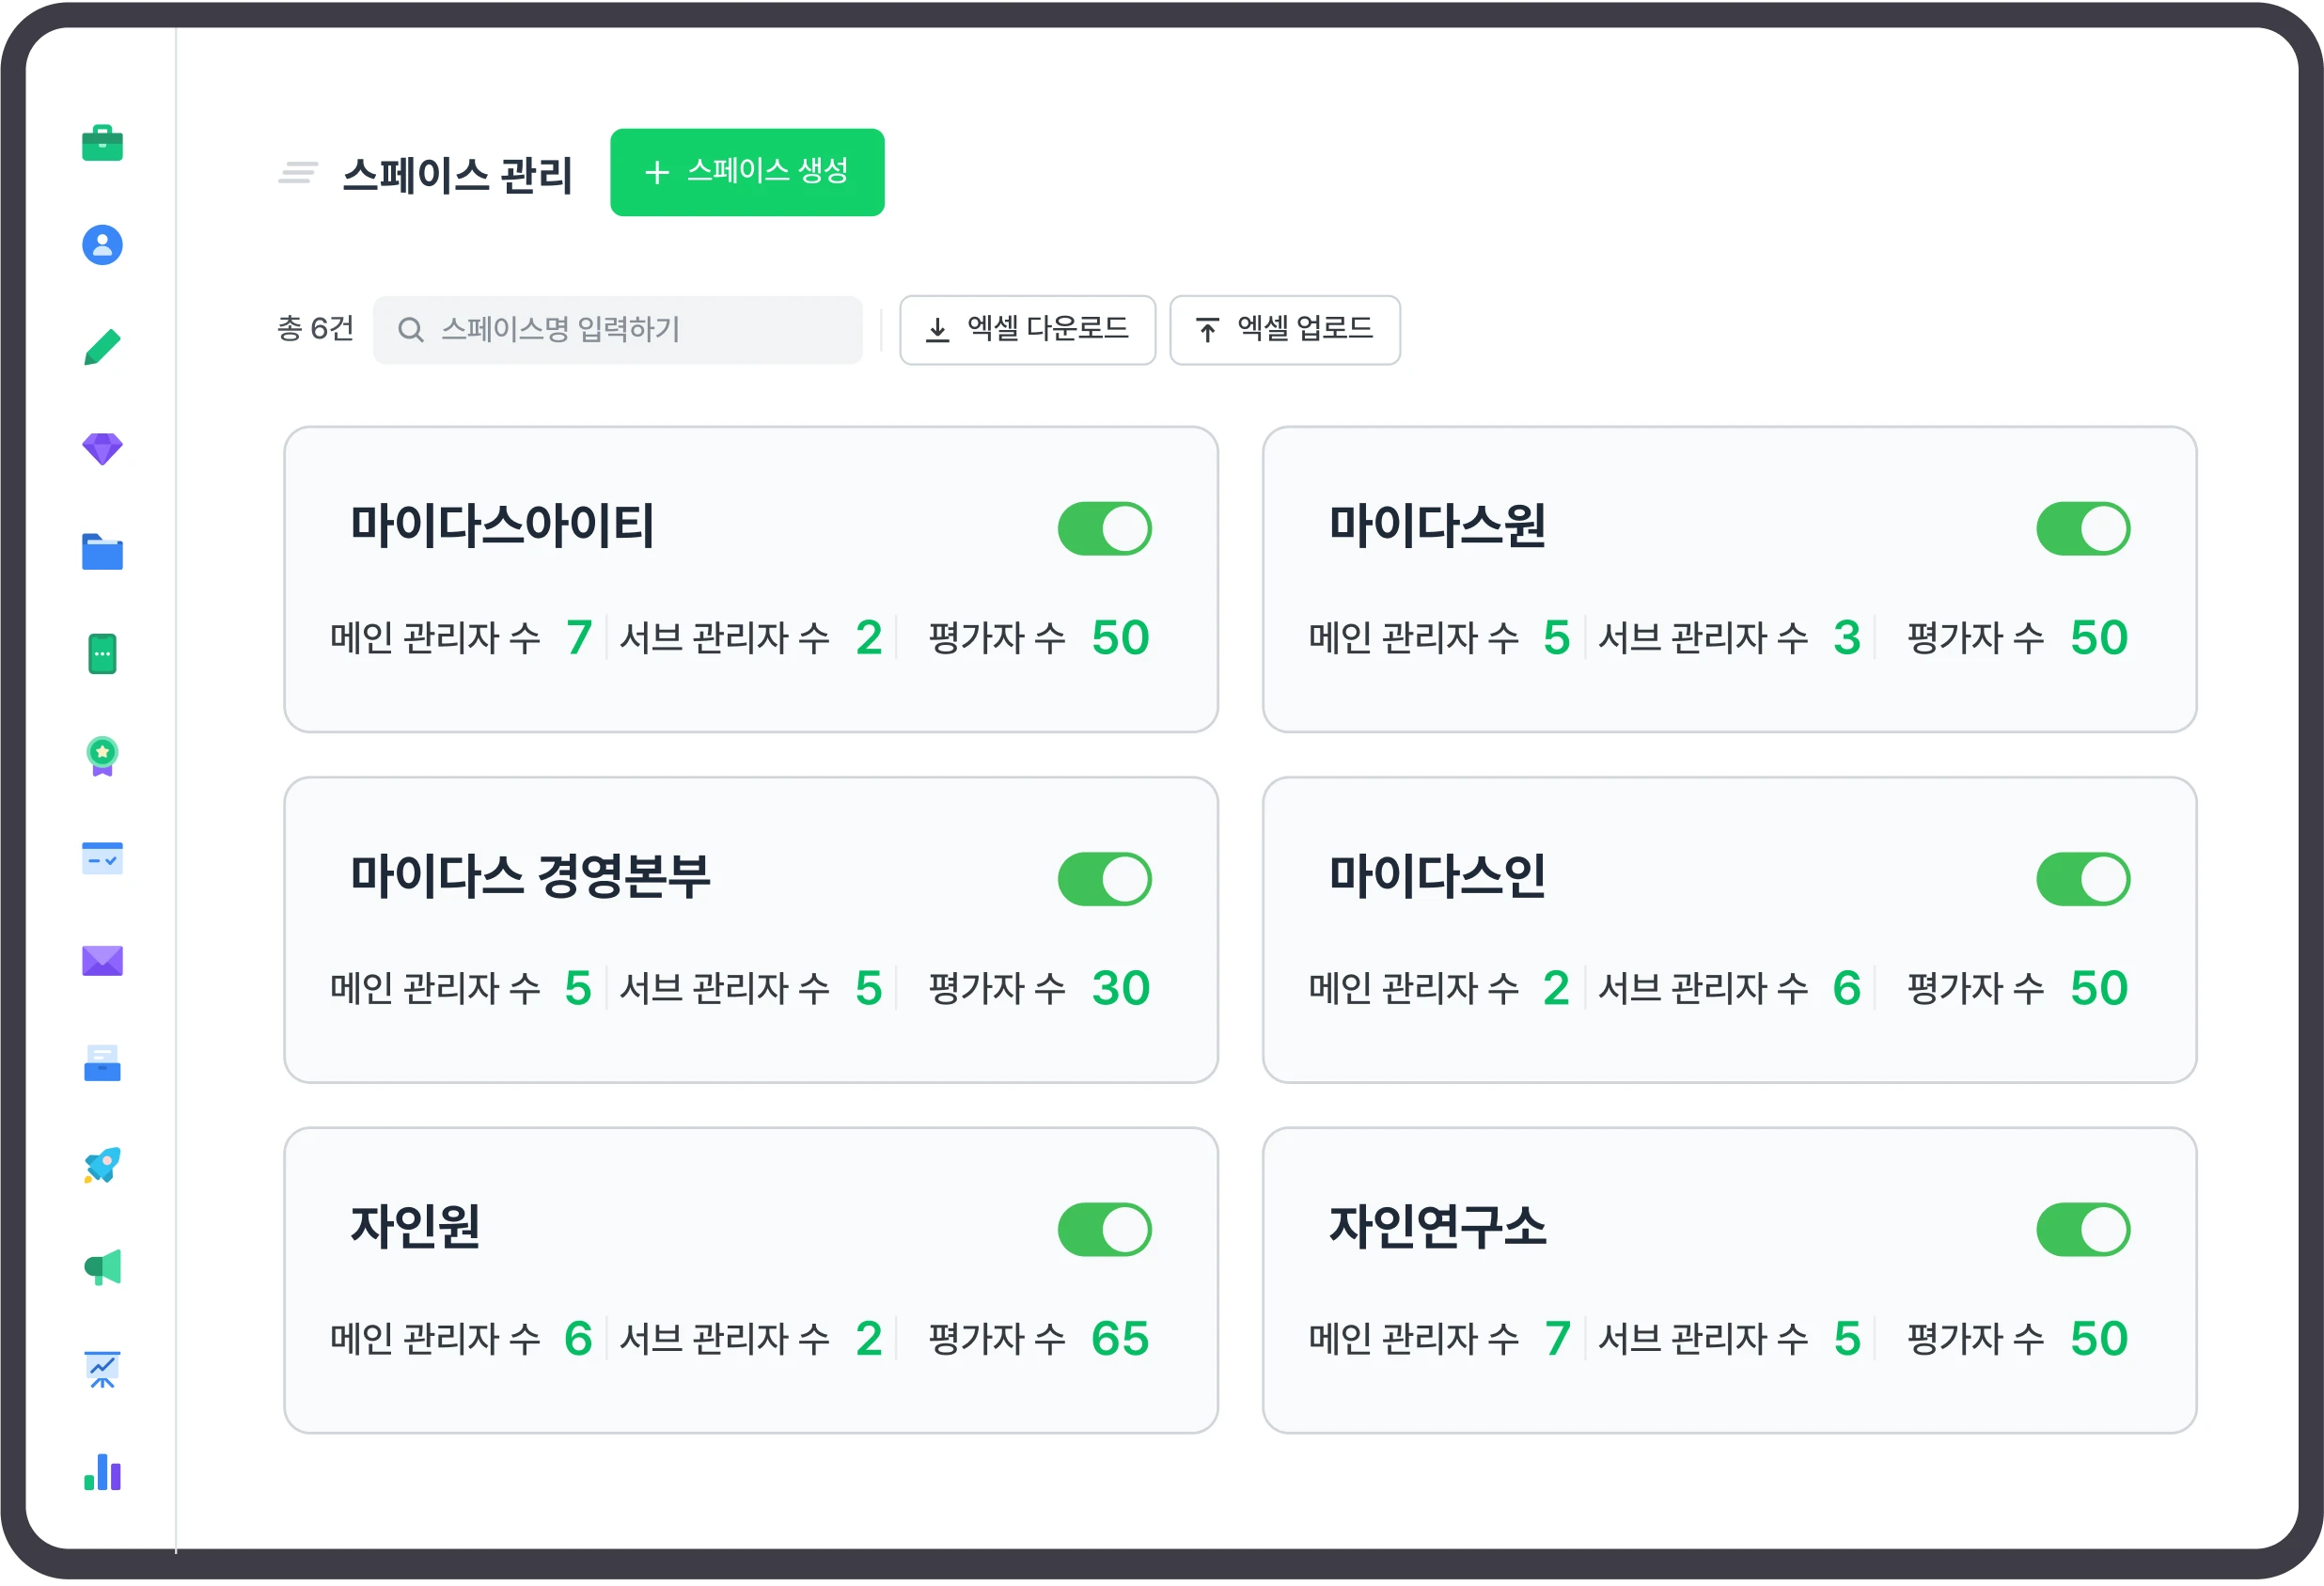Screen dimensions: 2324x1586
Task: Disable the 마이다스원 space toggle
Action: (2082, 529)
